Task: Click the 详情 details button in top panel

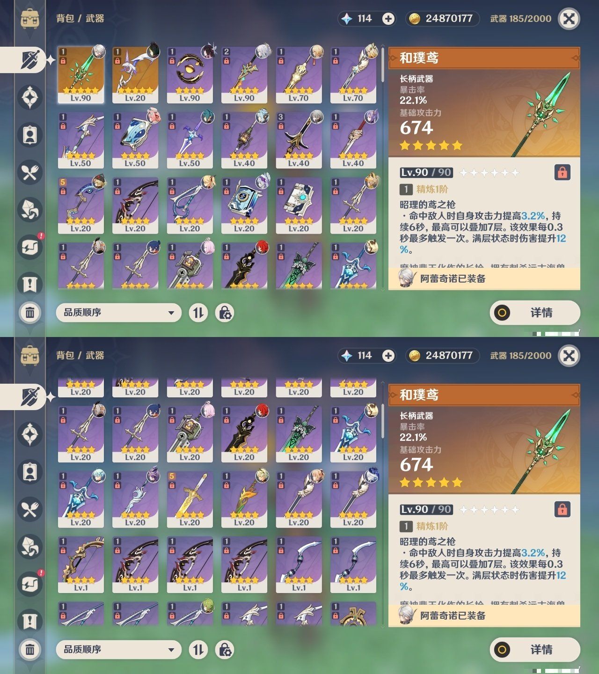Action: click(x=535, y=313)
